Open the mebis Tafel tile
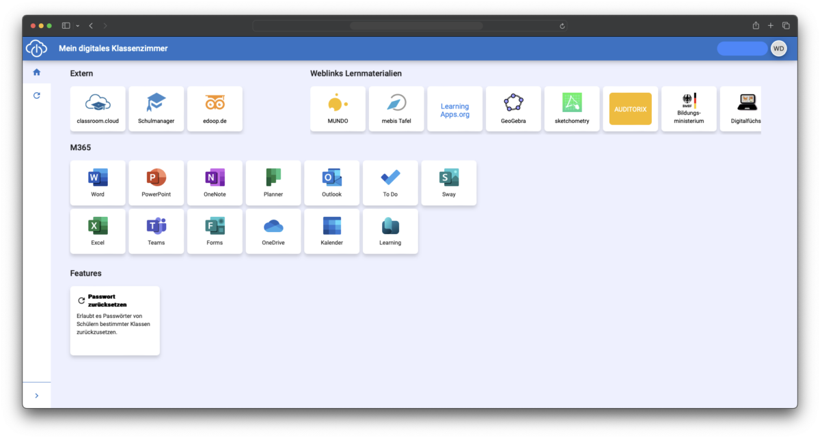820x438 pixels. pos(396,108)
